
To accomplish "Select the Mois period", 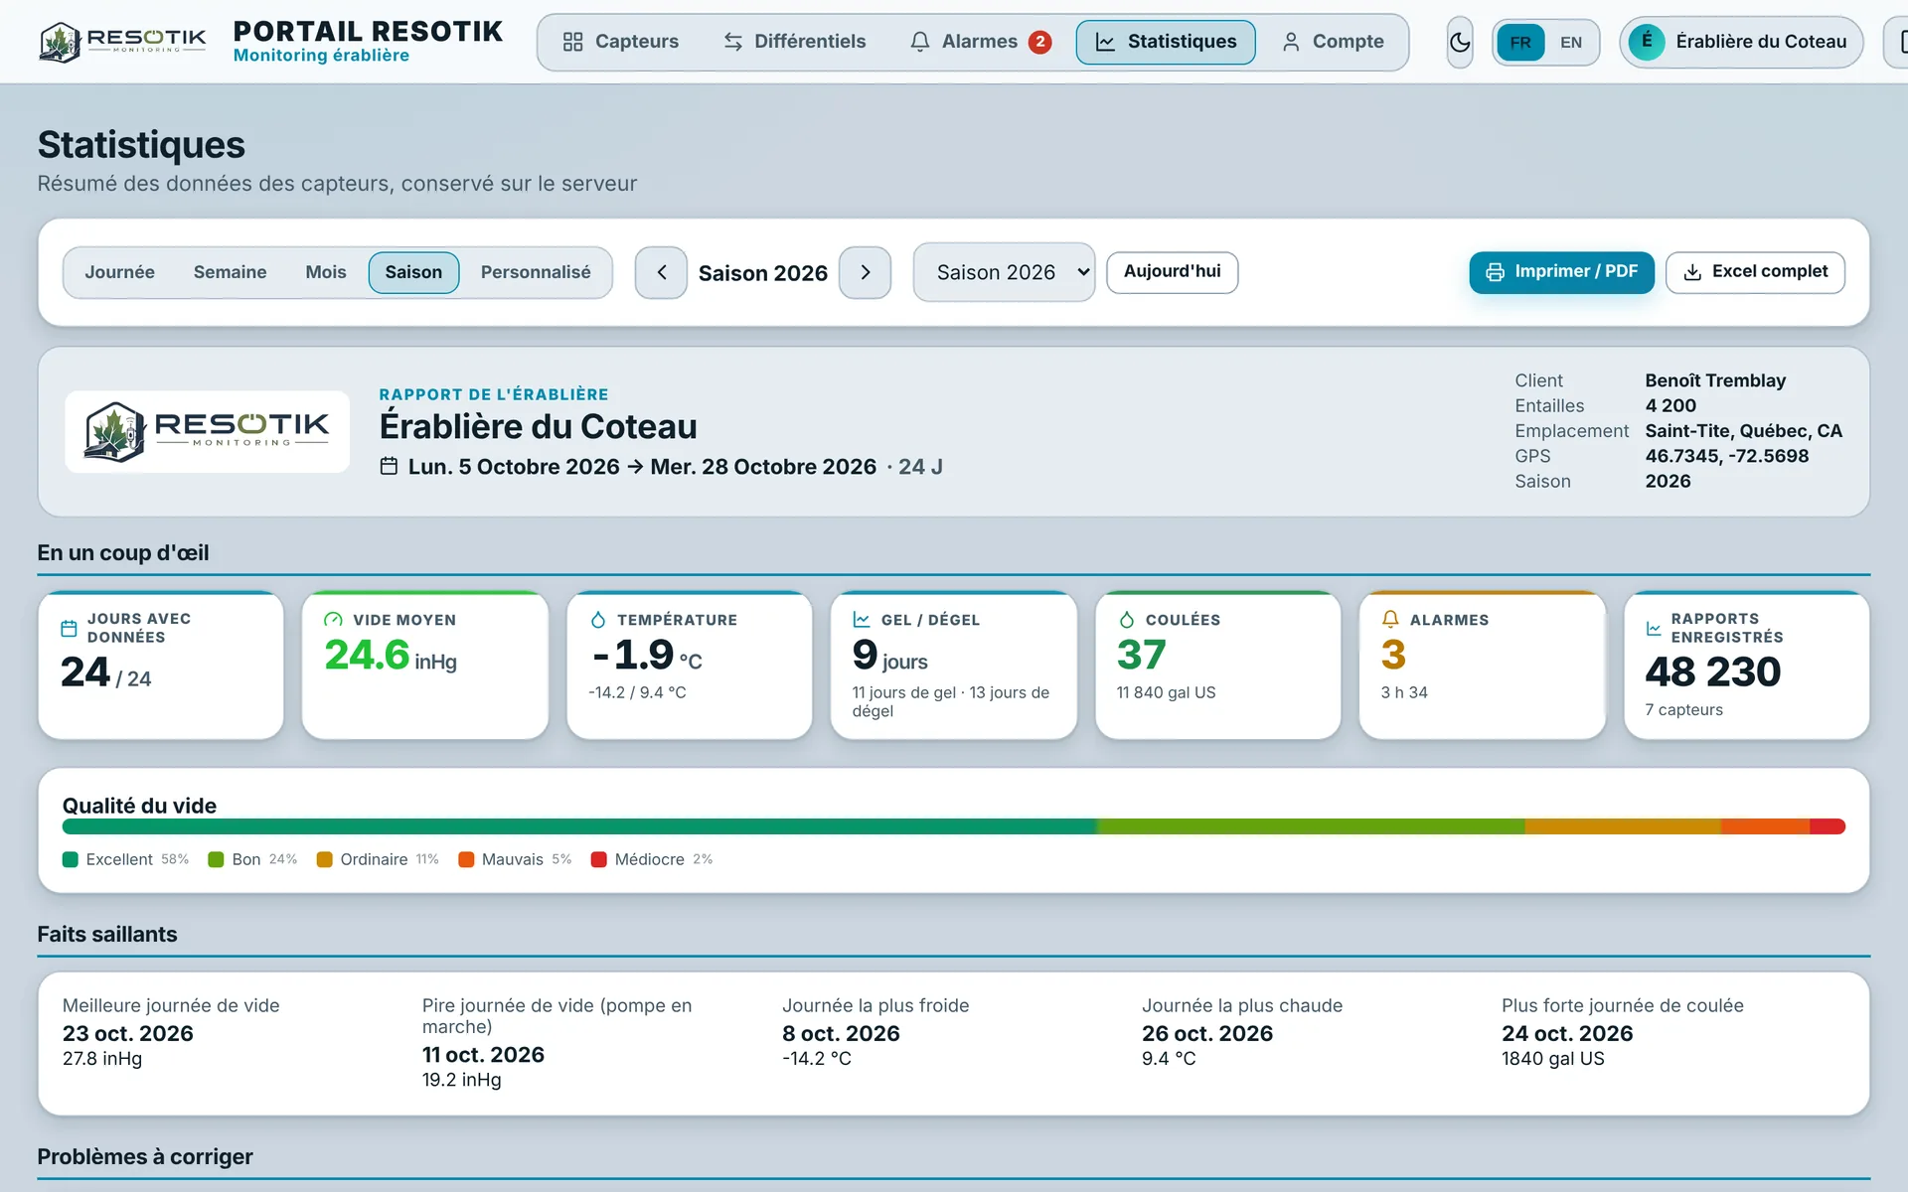I will coord(326,272).
